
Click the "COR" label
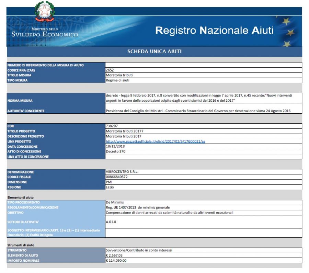(x=11, y=126)
